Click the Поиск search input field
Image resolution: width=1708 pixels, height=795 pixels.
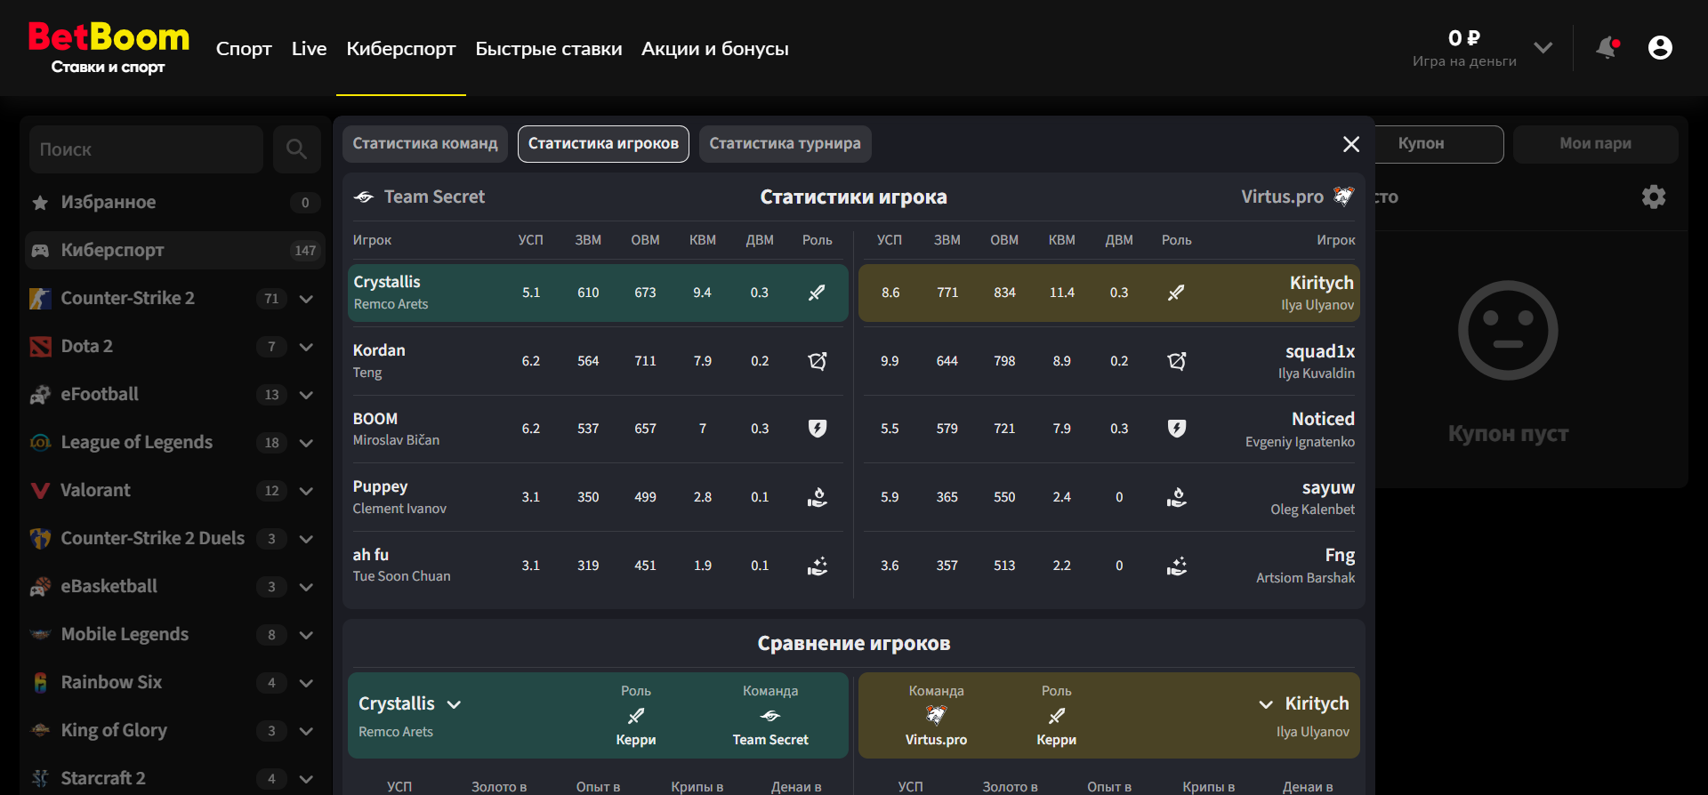(147, 149)
